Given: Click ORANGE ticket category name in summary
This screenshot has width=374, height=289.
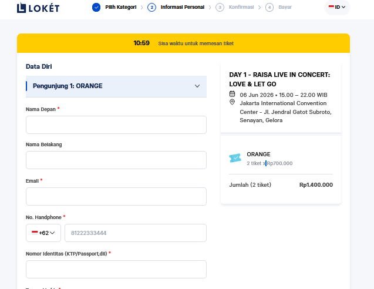Looking at the screenshot, I should pos(258,154).
